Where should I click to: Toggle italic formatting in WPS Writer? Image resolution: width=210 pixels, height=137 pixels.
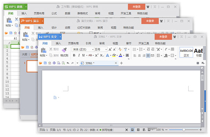click(x=79, y=55)
